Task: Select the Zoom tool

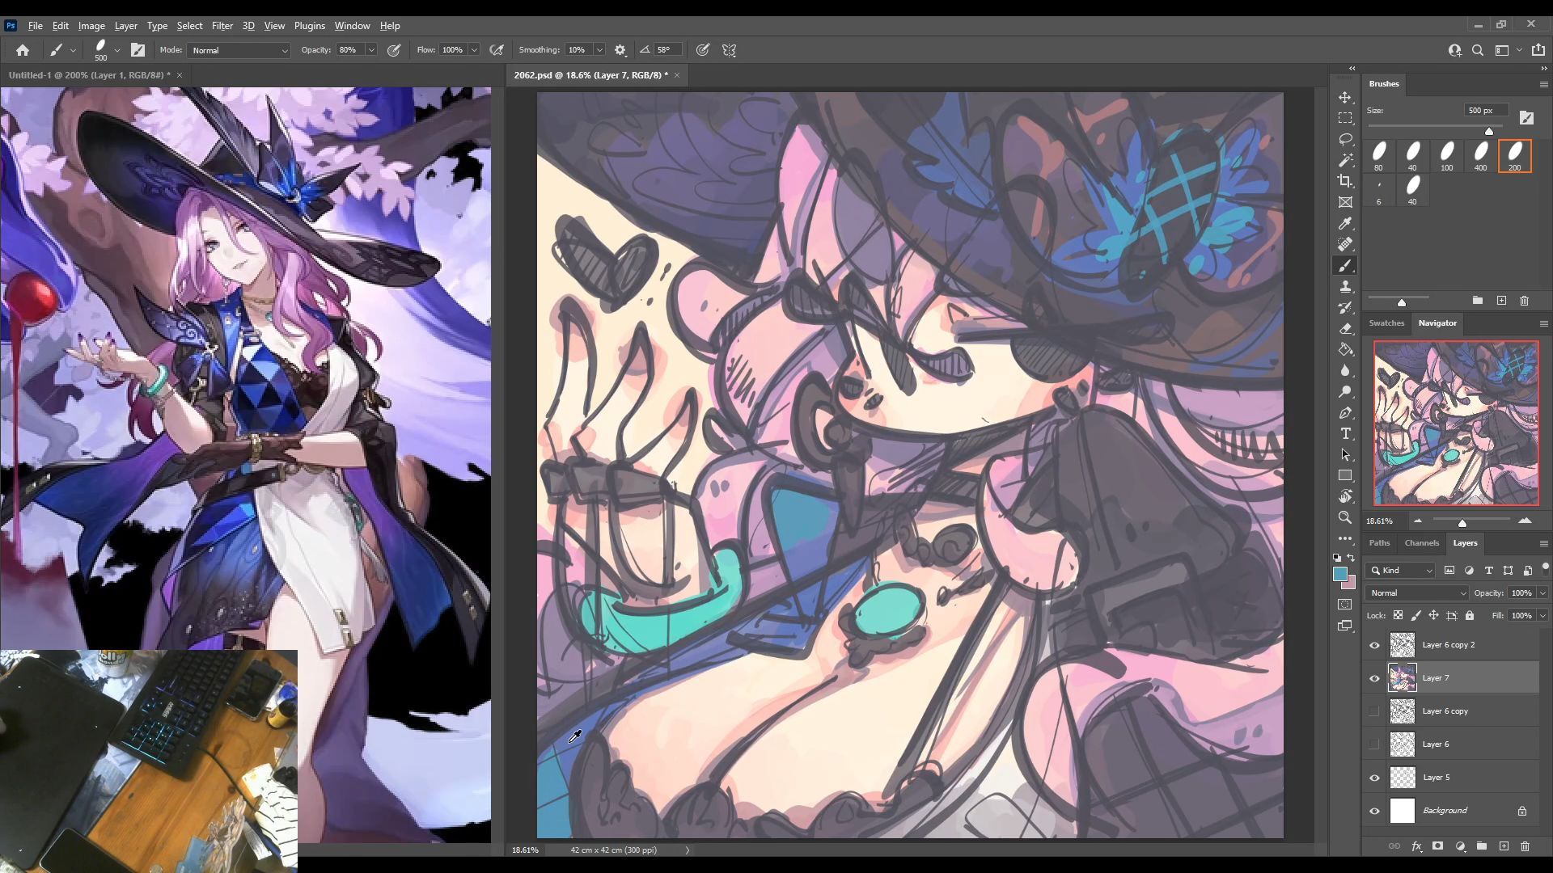Action: tap(1345, 517)
